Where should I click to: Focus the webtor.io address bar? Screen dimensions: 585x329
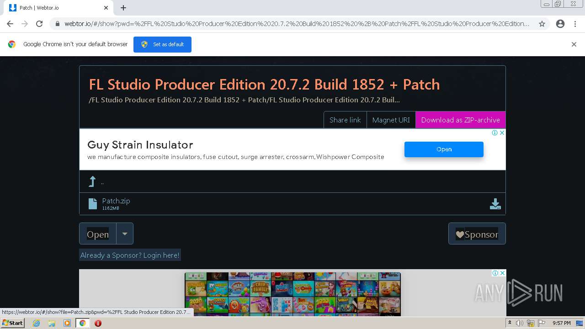(297, 24)
